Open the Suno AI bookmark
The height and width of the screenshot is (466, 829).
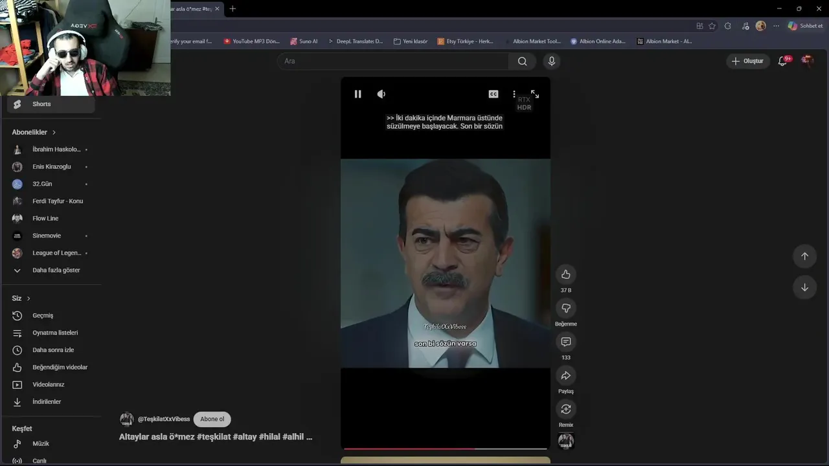coord(304,41)
